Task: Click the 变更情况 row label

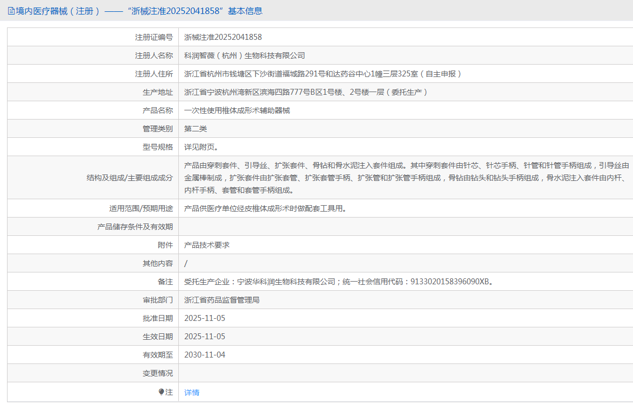Action: (157, 373)
